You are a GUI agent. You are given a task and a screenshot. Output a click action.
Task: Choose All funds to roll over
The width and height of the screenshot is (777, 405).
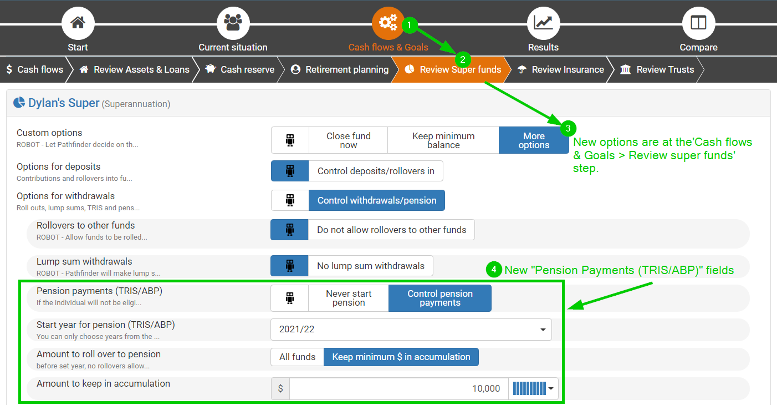(x=297, y=357)
